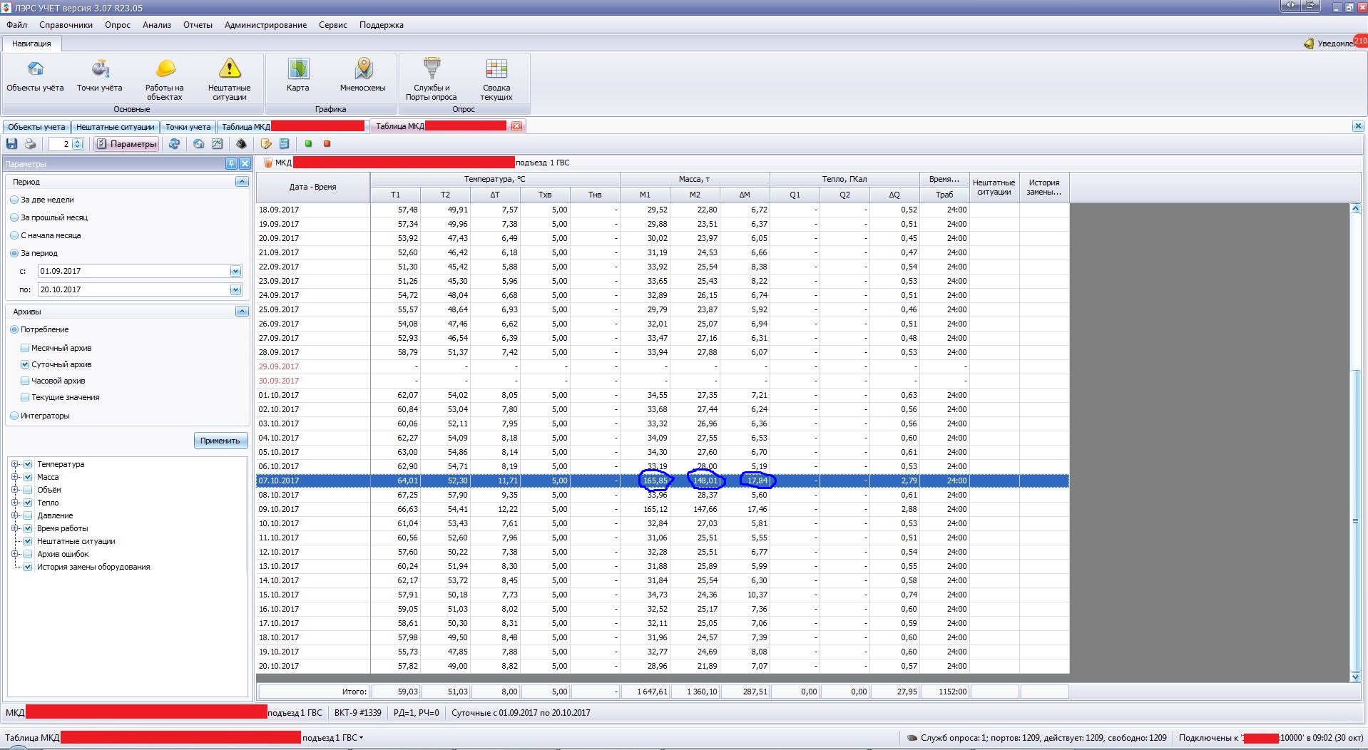This screenshot has width=1368, height=750.
Task: Click the Уведомления bell icon
Action: click(x=1309, y=43)
